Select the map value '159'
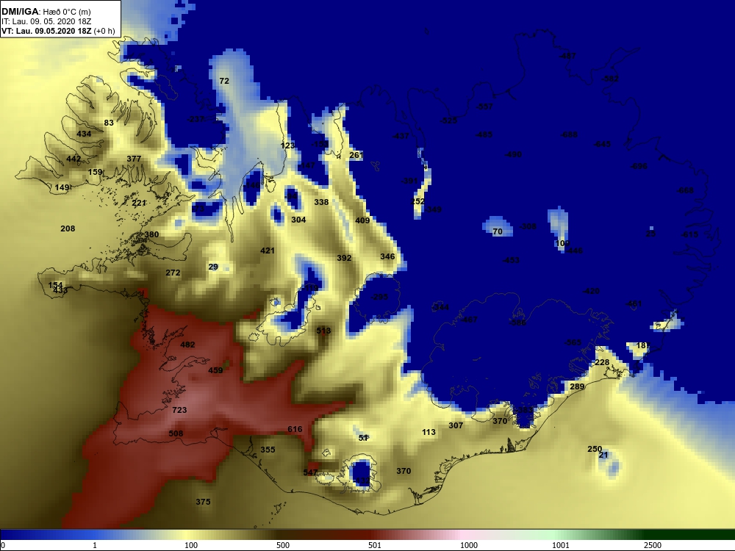Screen dimensions: 735x551 (95, 172)
